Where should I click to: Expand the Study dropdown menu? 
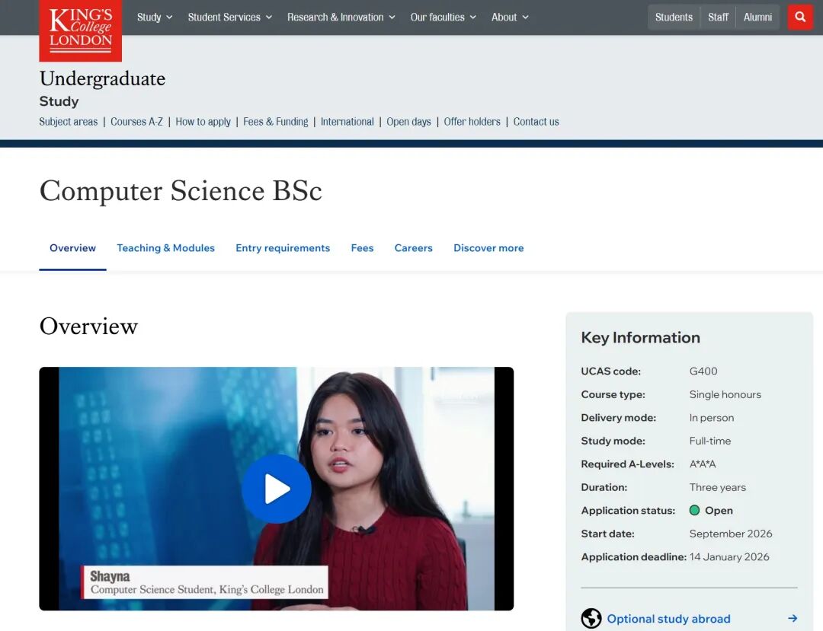point(155,18)
